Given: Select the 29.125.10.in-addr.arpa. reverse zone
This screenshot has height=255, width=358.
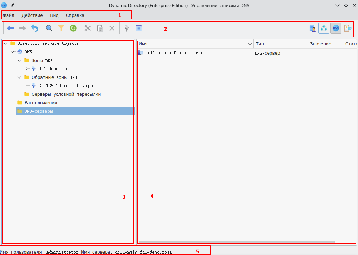Looking at the screenshot, I should (x=66, y=86).
